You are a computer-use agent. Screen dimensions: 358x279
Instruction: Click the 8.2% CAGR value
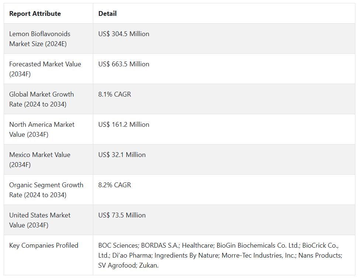point(115,185)
